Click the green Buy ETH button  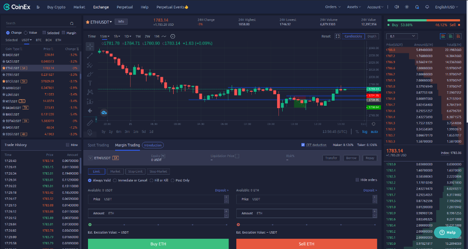(158, 244)
